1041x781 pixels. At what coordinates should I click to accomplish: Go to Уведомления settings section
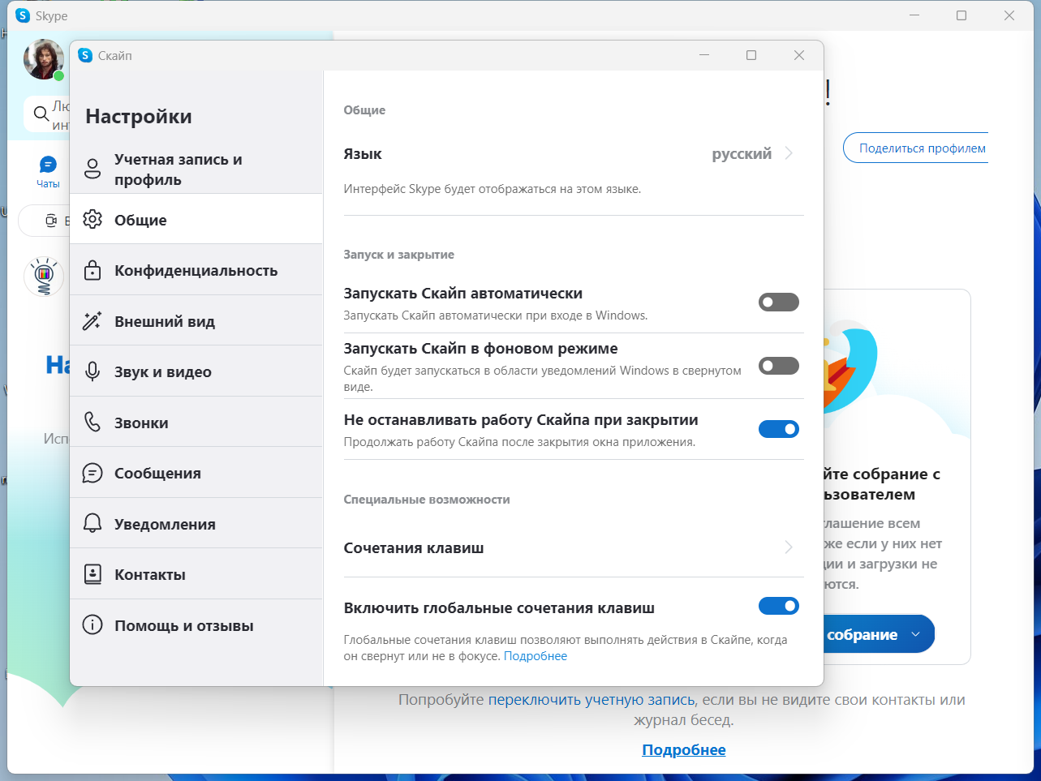pos(196,524)
